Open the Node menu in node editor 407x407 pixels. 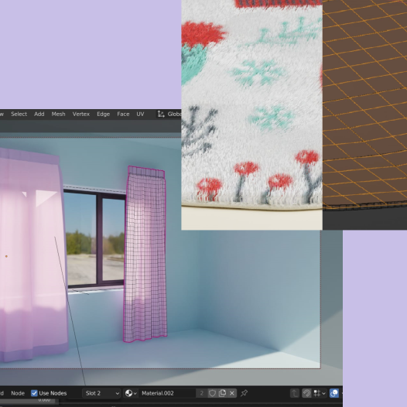tap(18, 393)
